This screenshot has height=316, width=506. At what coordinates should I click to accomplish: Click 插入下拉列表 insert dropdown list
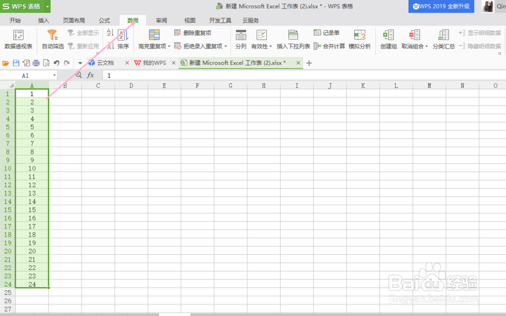click(x=293, y=39)
